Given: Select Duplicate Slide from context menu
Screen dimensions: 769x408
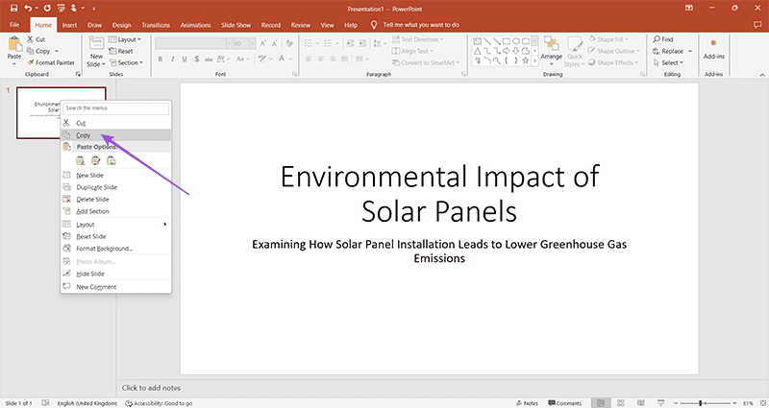Looking at the screenshot, I should tap(96, 187).
